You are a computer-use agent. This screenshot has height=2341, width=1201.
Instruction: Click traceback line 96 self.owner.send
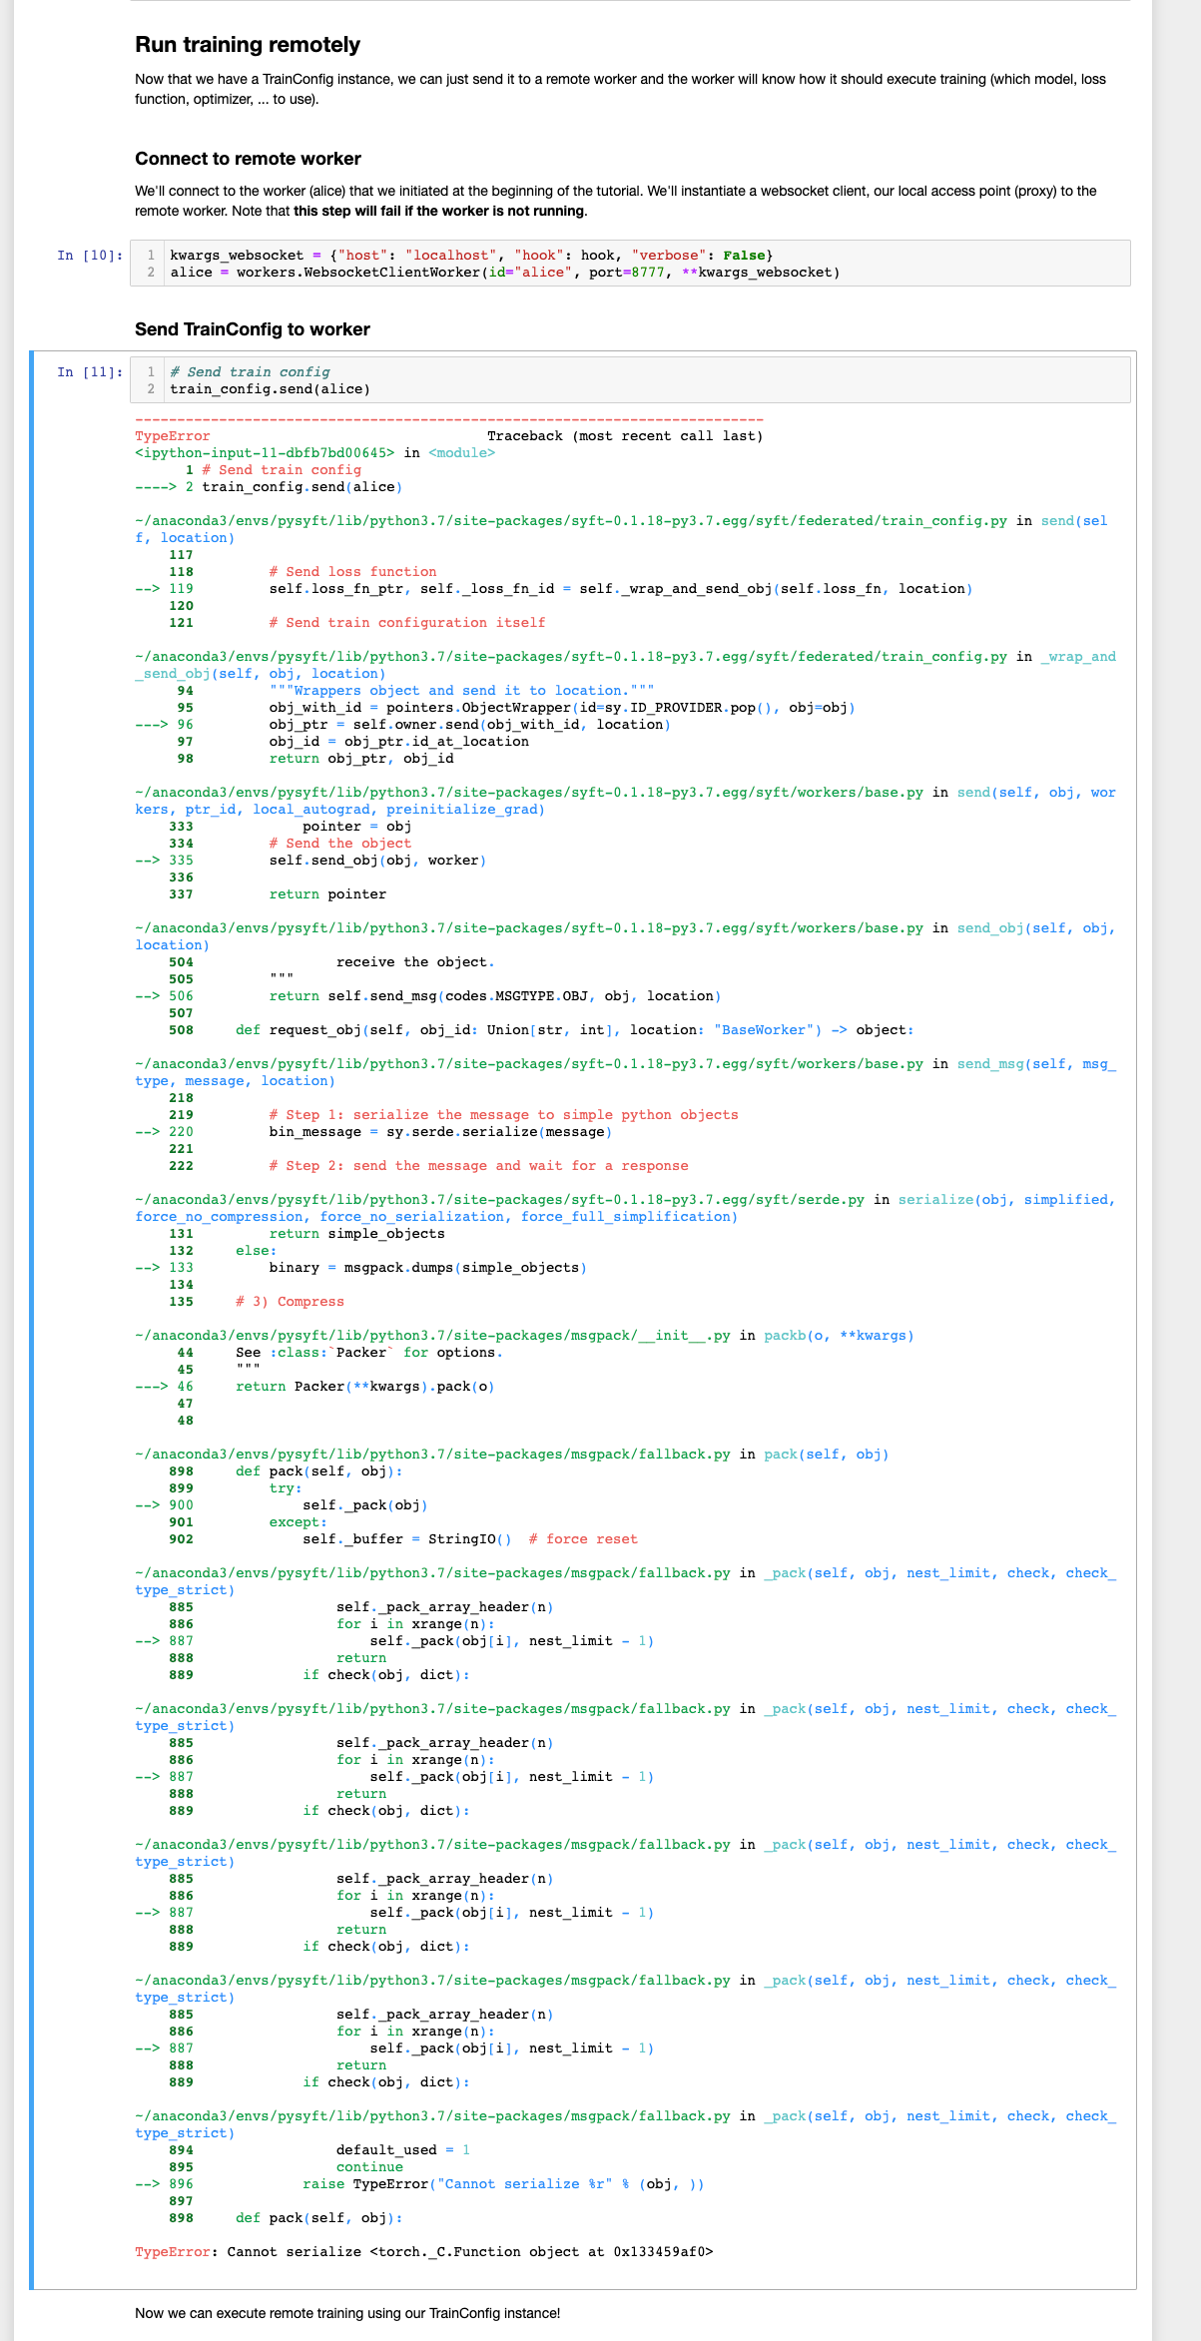[402, 725]
